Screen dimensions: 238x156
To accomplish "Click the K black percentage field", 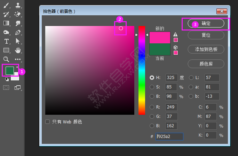I will click(x=211, y=135).
